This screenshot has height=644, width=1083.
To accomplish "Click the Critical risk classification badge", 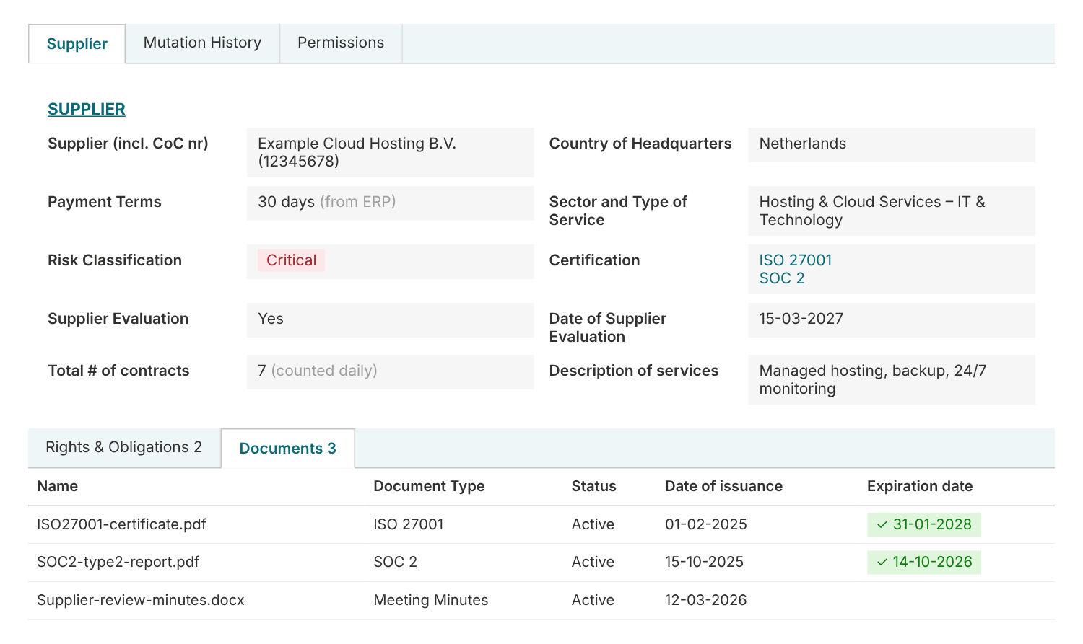I will 291,260.
